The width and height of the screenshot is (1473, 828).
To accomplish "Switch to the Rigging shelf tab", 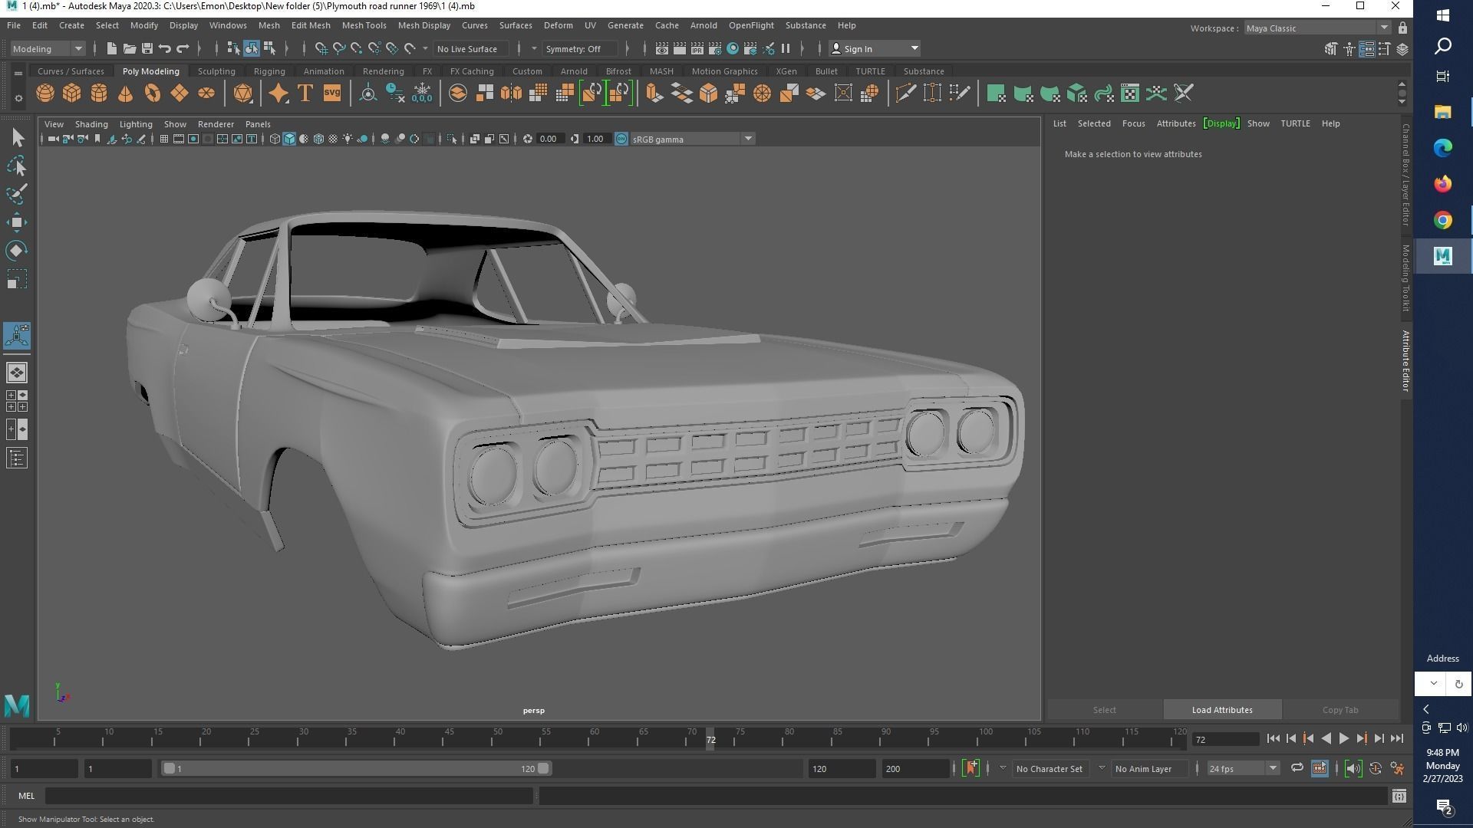I will tap(269, 71).
